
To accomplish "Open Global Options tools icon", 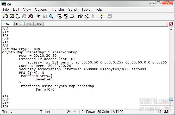I will click(x=87, y=16).
